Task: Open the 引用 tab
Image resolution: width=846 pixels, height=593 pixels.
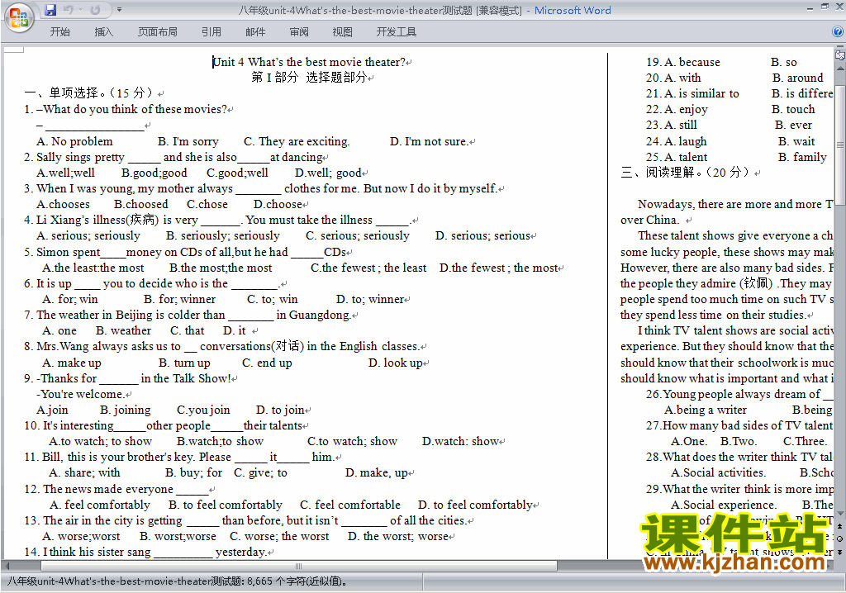Action: coord(211,32)
